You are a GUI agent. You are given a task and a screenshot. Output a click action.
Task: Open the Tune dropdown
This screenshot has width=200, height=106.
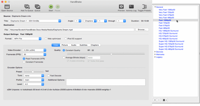tap(34, 75)
